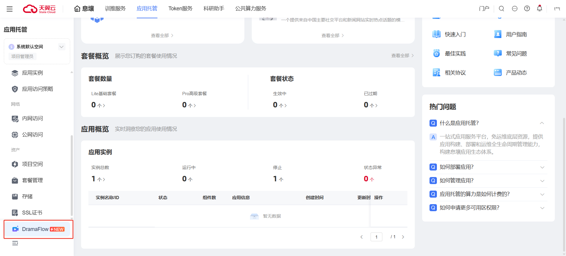Screen dimensions: 566x256
Task: Open the notification bell icon
Action: pyautogui.click(x=539, y=8)
